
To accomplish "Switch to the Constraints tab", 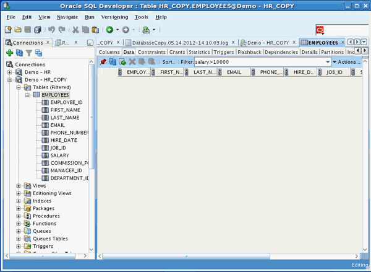I will click(151, 52).
